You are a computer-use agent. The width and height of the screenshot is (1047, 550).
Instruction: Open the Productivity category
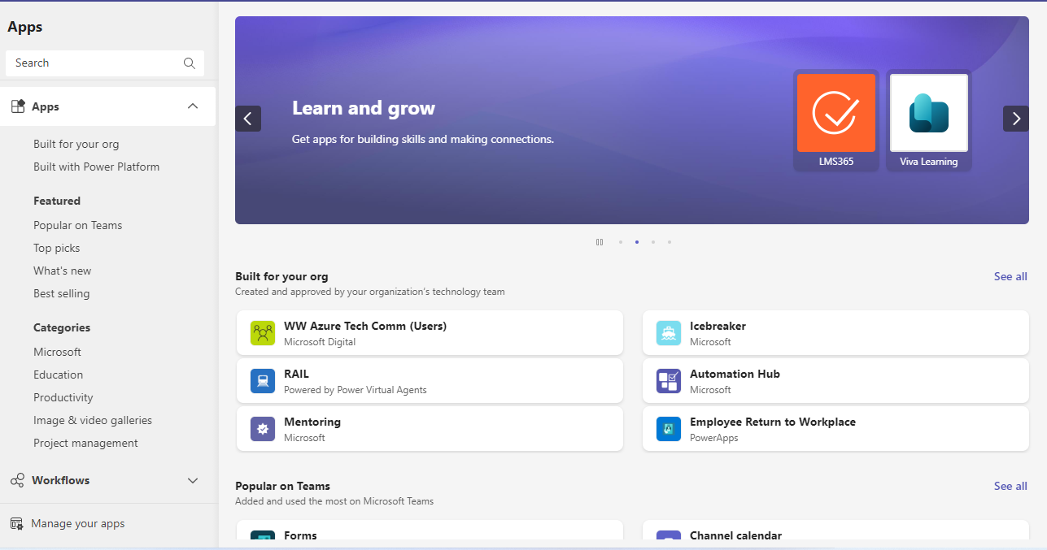(x=63, y=397)
